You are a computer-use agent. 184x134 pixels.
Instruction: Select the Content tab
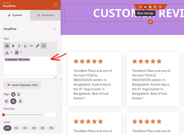click(x=15, y=15)
